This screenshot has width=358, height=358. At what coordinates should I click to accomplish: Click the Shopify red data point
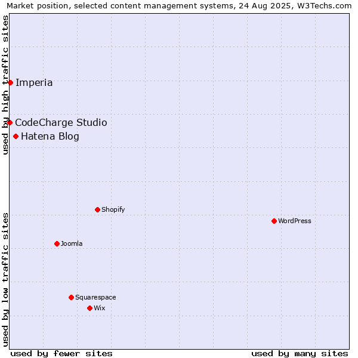[x=97, y=209]
